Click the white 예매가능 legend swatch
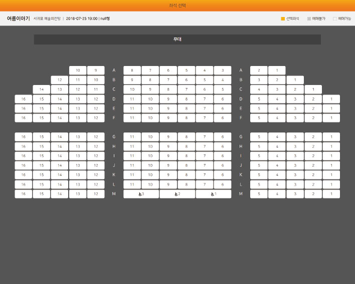Screen dimensions: 355x284 (x=335, y=18)
